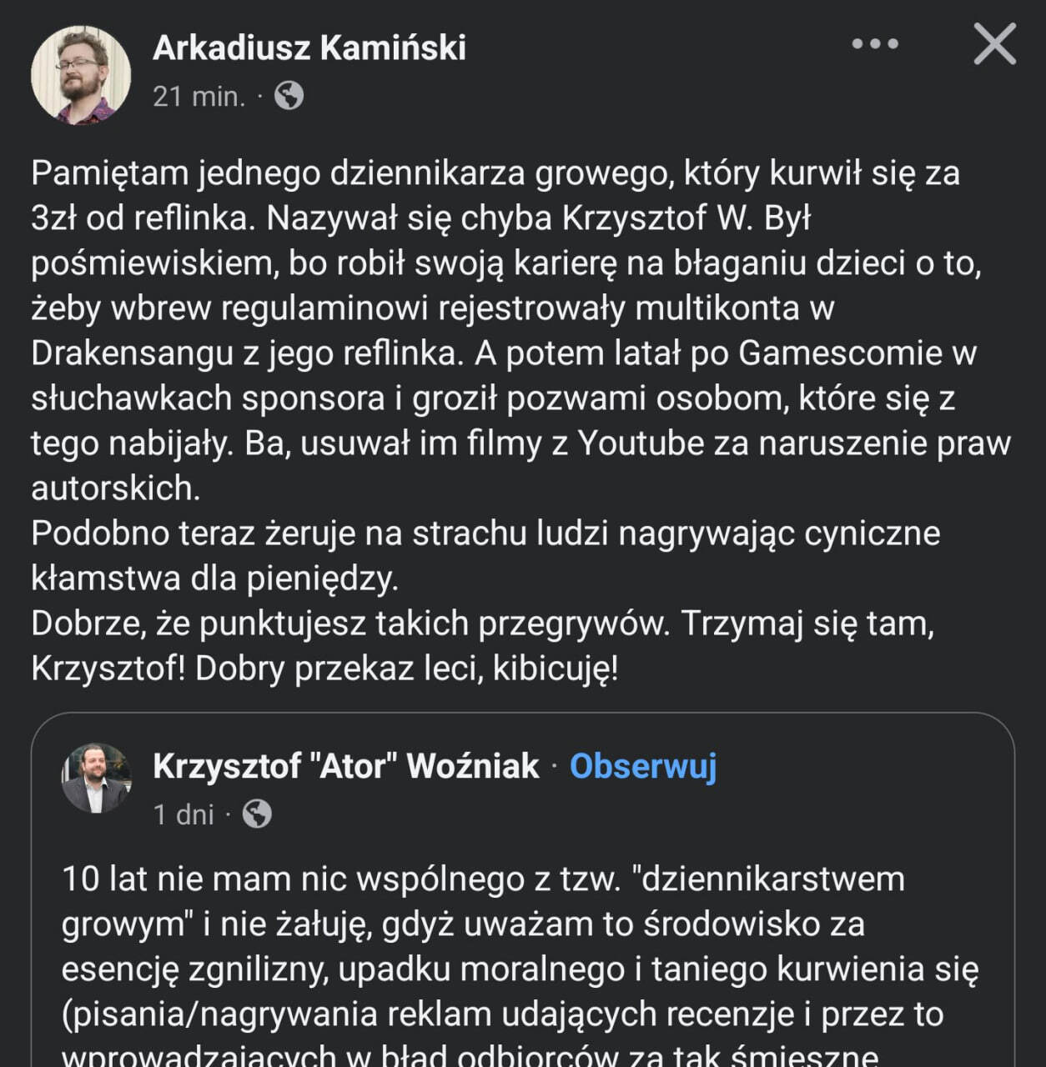
Task: Open the three-dot post options menu
Action: pyautogui.click(x=875, y=44)
